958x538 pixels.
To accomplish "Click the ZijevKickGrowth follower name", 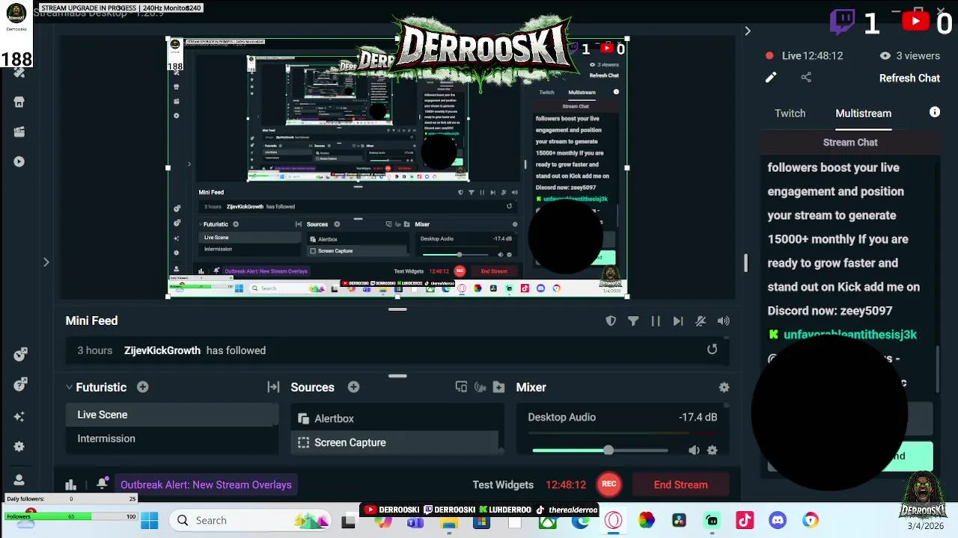I will [162, 350].
